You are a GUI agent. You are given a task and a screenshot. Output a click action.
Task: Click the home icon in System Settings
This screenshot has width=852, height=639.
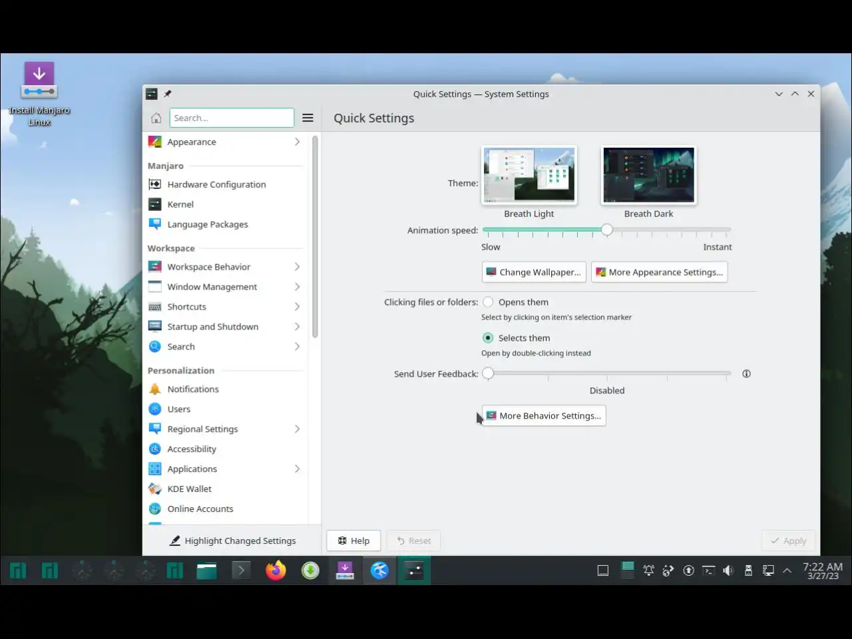(x=156, y=118)
